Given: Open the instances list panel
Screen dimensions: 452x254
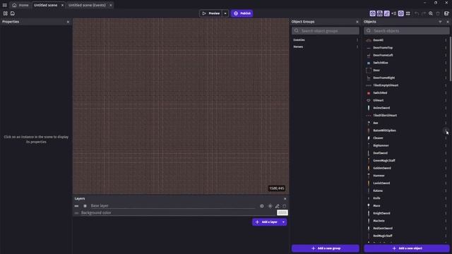Looking at the screenshot, I should point(394,13).
